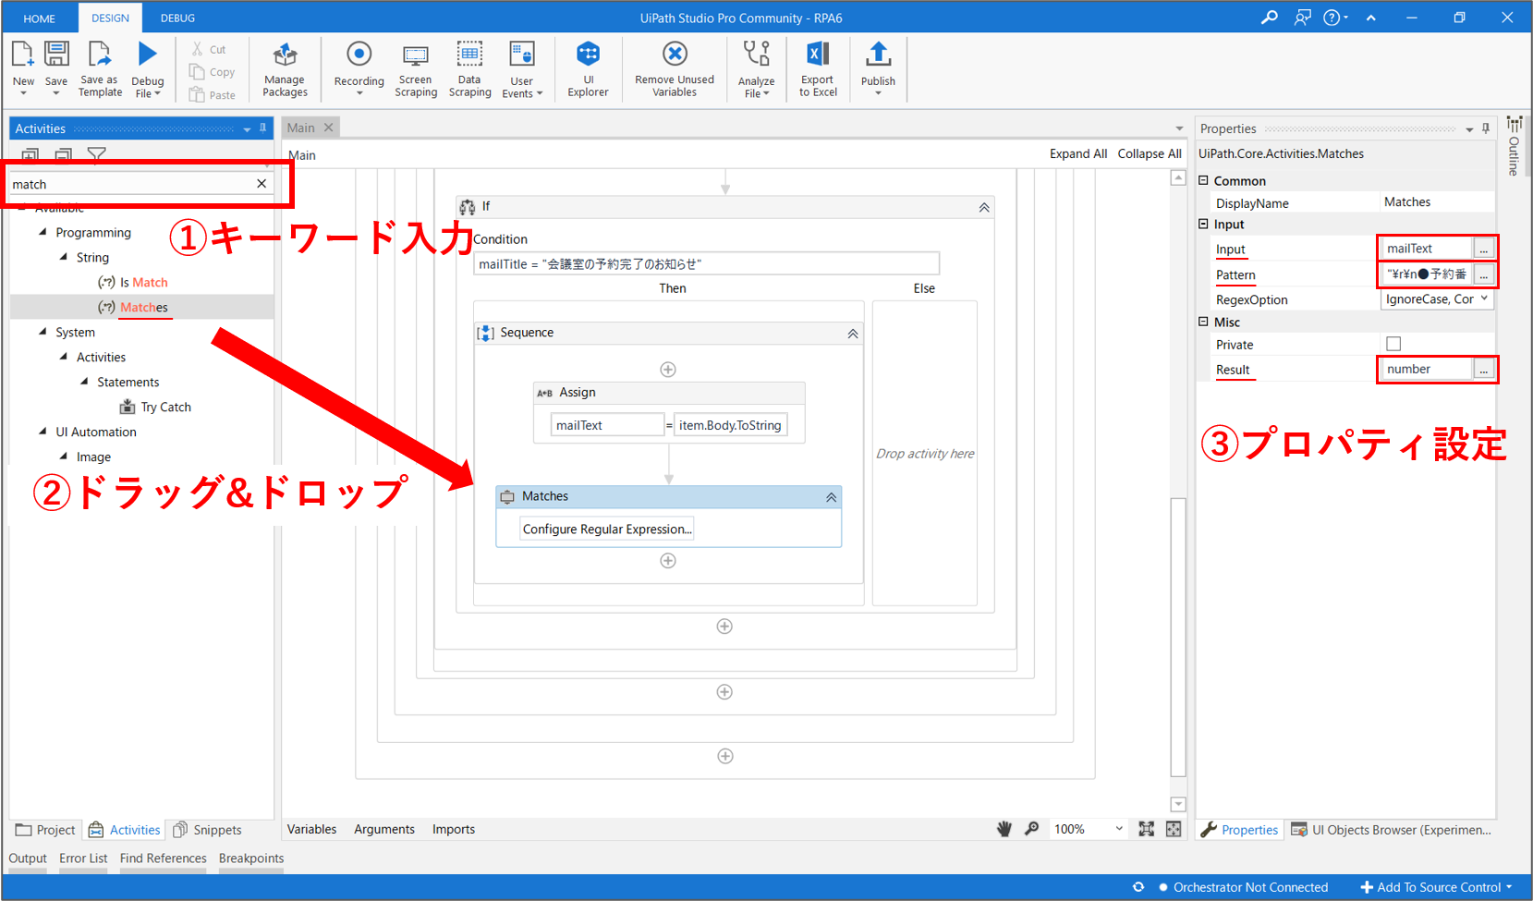Collapse the Matches activity box
Viewport: 1533px width, 901px height.
831,497
